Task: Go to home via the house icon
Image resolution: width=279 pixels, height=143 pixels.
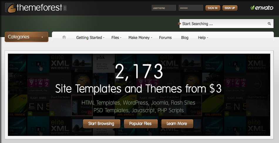Action: tap(64, 37)
